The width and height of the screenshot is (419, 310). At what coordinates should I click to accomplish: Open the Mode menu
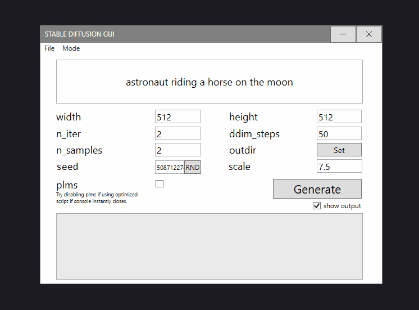71,48
